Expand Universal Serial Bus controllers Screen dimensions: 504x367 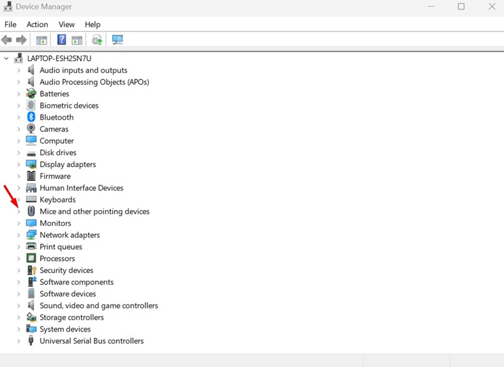tap(19, 341)
